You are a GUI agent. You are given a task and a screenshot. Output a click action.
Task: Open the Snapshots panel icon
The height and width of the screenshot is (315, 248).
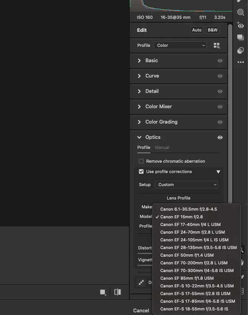(x=240, y=38)
